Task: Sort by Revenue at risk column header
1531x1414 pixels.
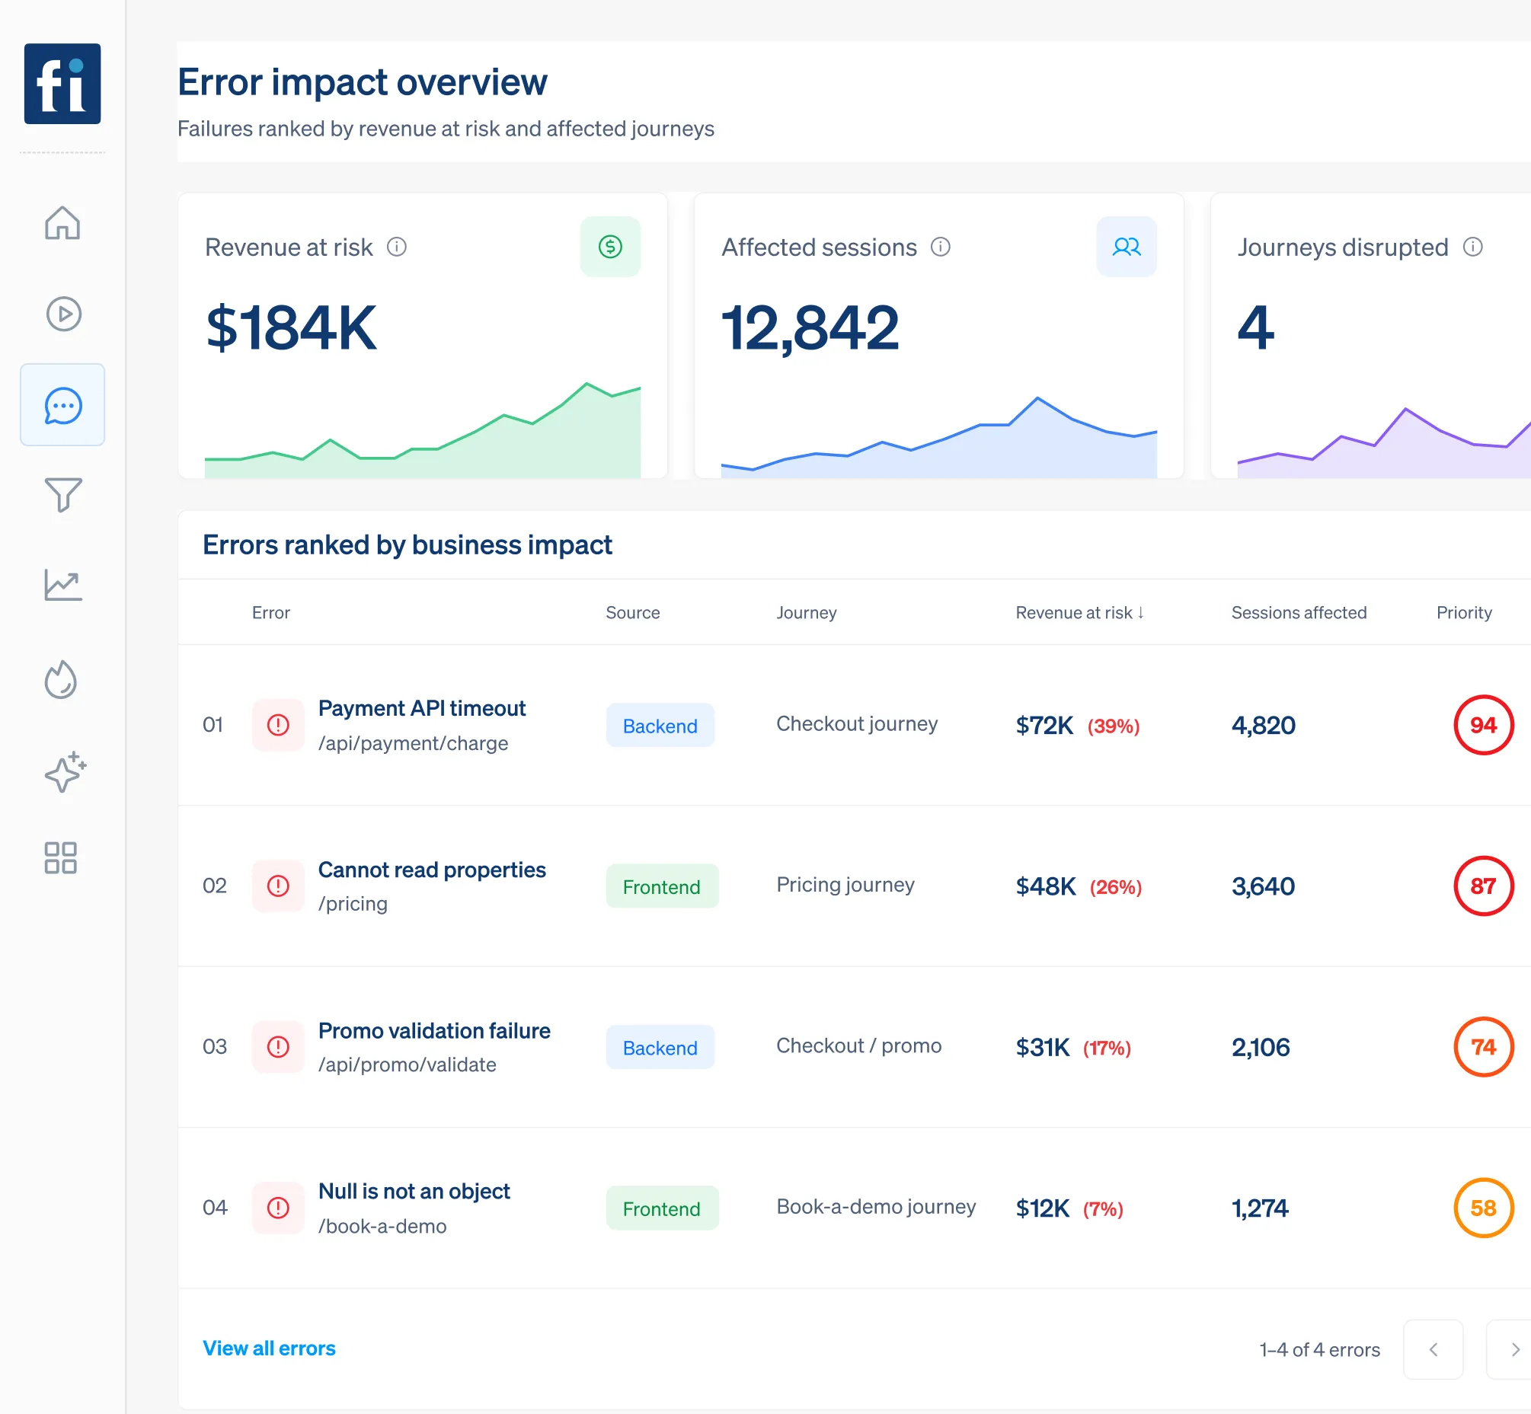Action: click(1079, 612)
